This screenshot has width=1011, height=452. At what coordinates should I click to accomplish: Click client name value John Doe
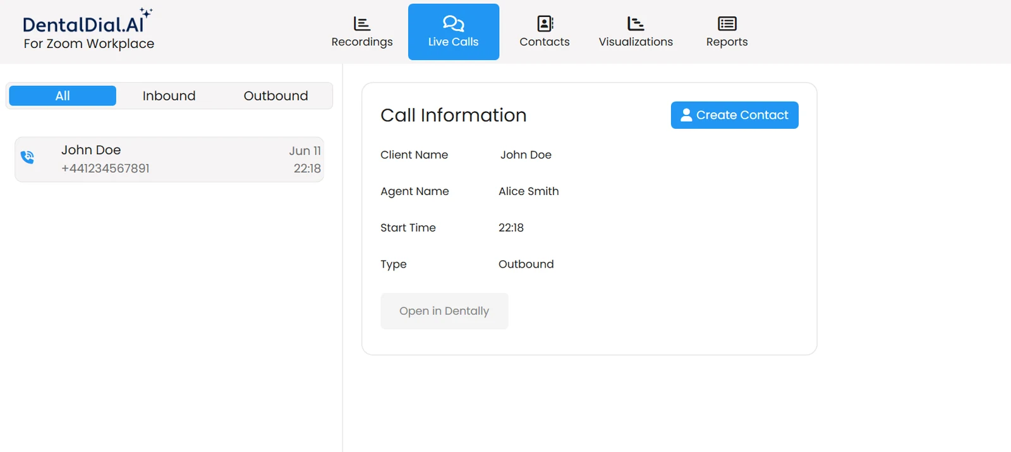(x=526, y=155)
